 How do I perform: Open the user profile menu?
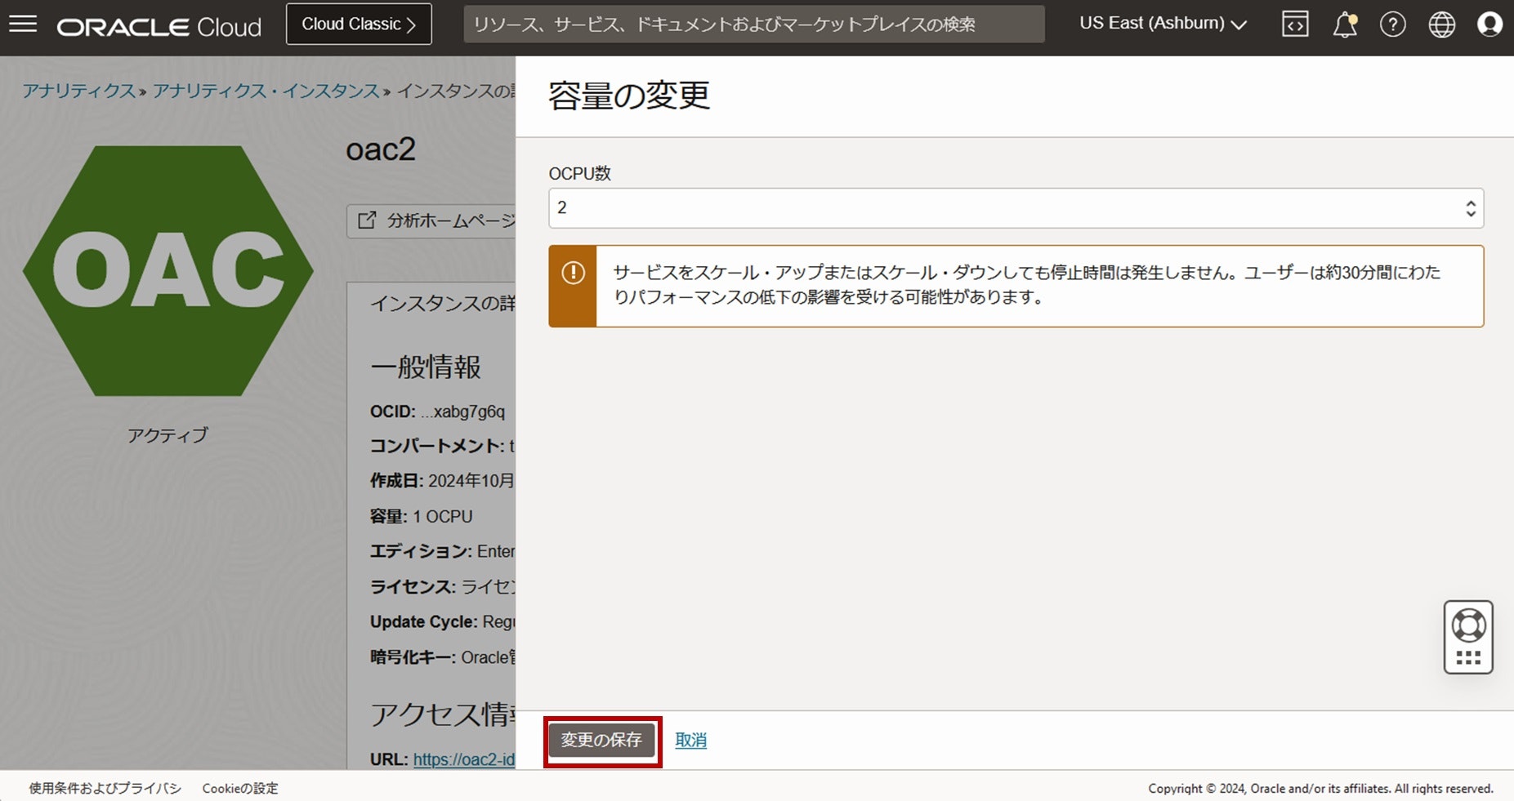coord(1490,24)
